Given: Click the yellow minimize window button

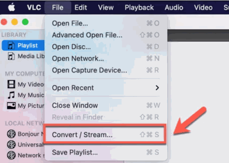Looking at the screenshot, I should (x=15, y=22).
